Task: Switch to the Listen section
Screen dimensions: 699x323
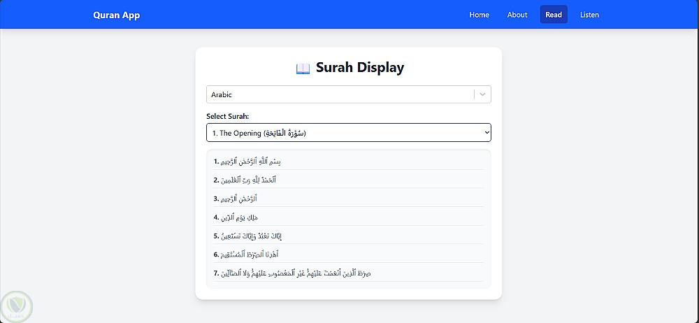Action: [589, 15]
